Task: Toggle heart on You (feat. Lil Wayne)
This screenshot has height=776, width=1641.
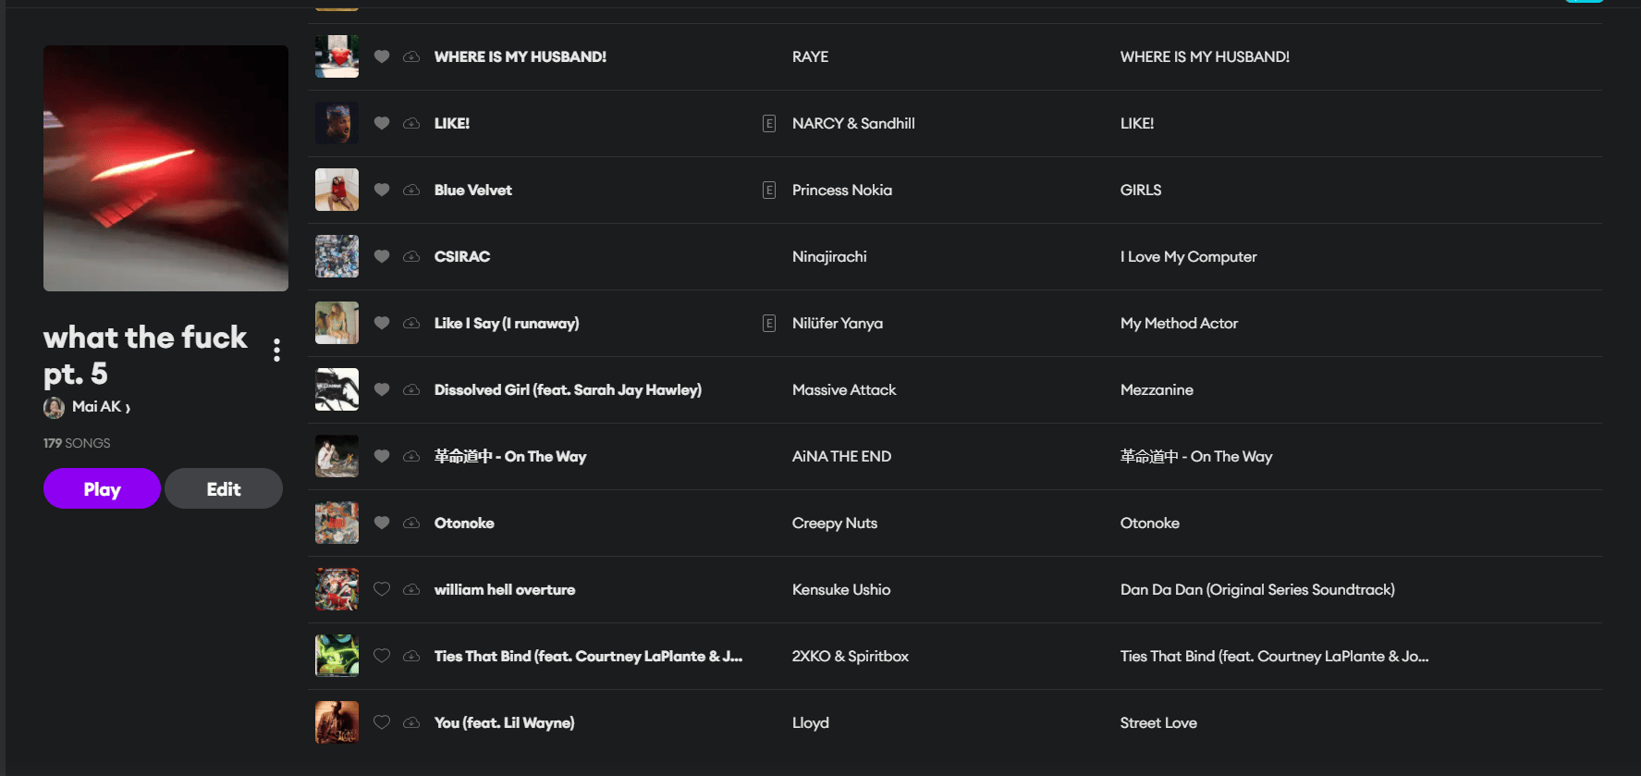Action: (x=382, y=722)
